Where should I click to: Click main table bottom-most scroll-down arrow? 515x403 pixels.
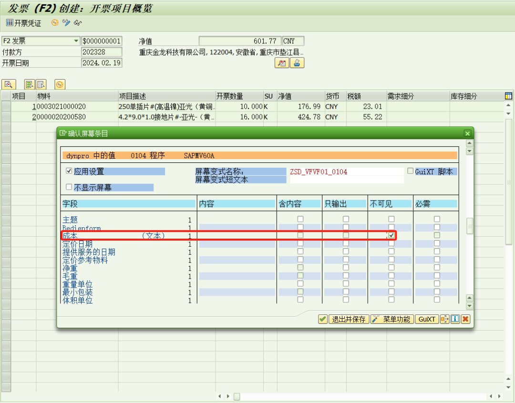[508, 388]
